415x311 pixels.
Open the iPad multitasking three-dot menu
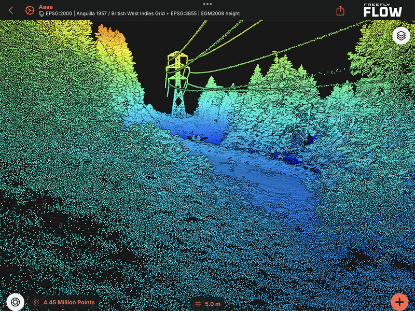208,3
